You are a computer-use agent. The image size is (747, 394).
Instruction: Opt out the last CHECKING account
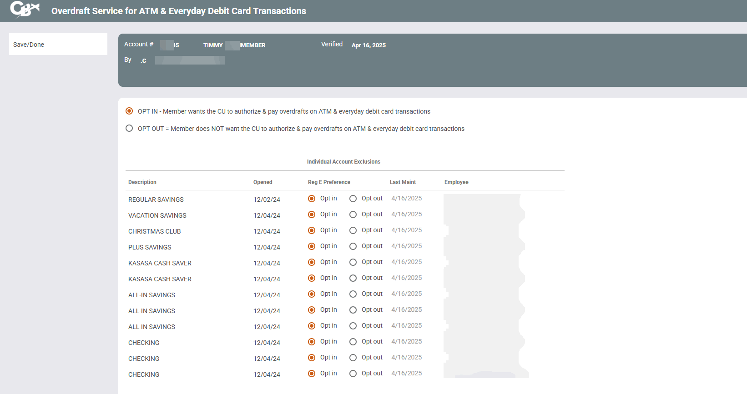353,374
